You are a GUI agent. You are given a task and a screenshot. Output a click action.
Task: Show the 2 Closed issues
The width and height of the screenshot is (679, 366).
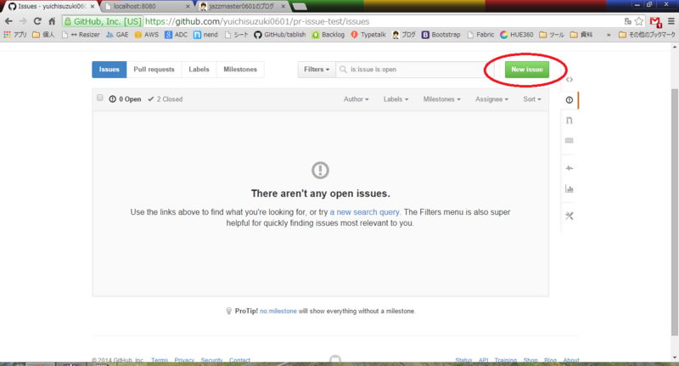(165, 99)
